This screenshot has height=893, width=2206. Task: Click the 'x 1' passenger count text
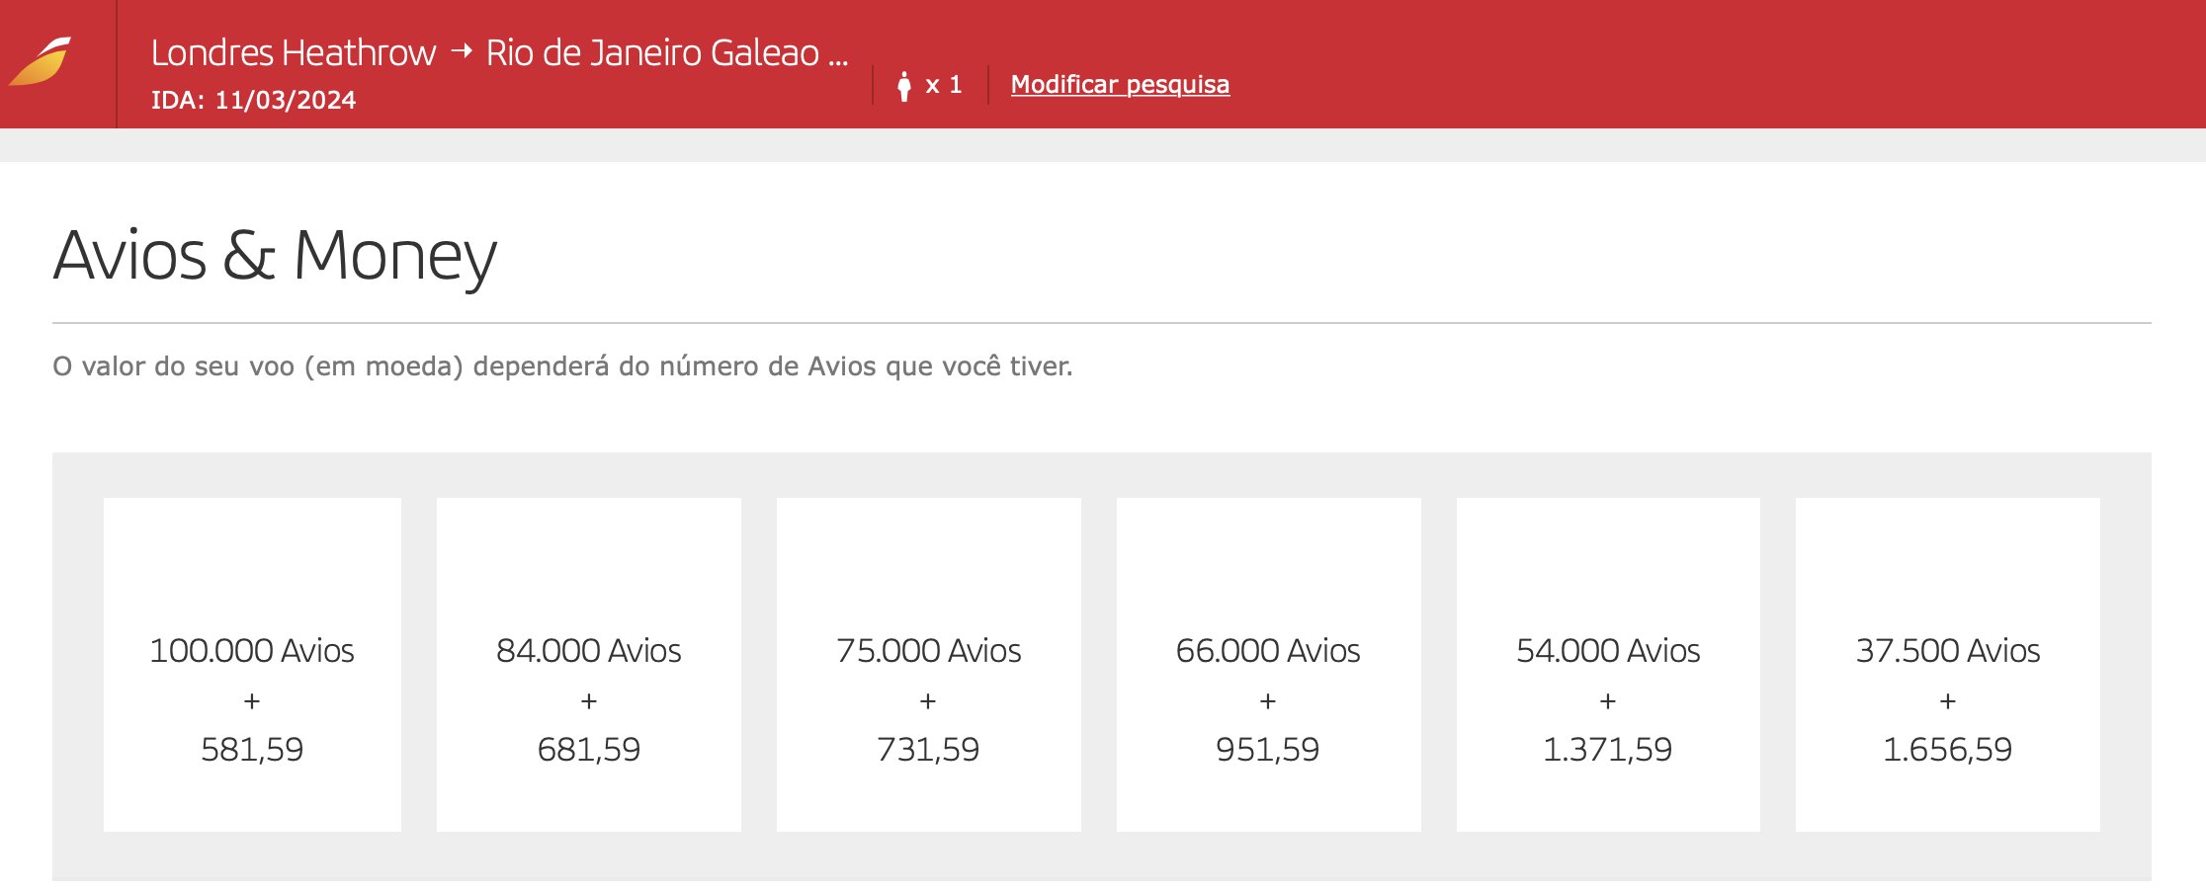[943, 85]
